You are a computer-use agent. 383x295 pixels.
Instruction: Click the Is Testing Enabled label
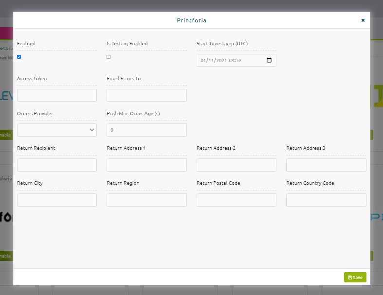click(127, 43)
